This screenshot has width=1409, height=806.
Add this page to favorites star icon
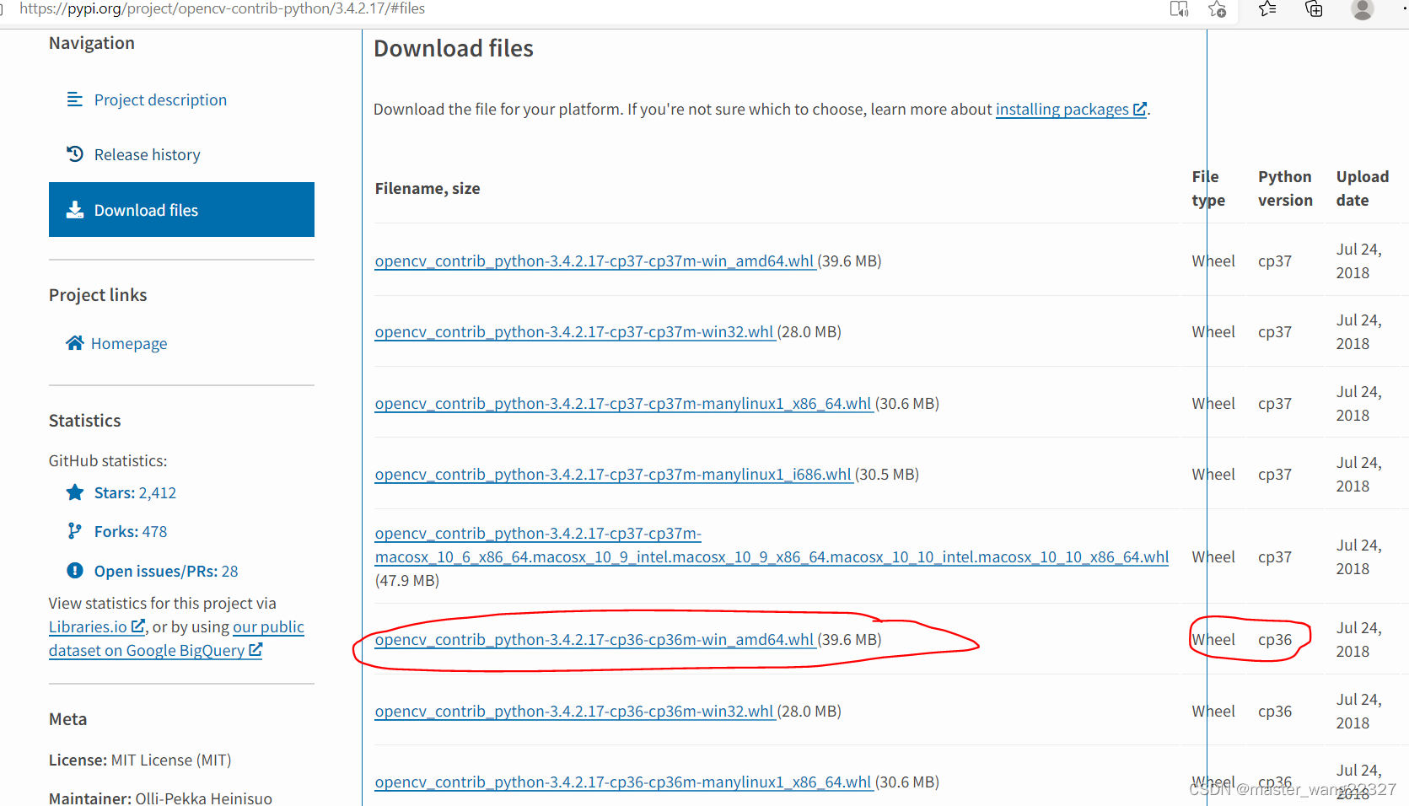point(1217,9)
